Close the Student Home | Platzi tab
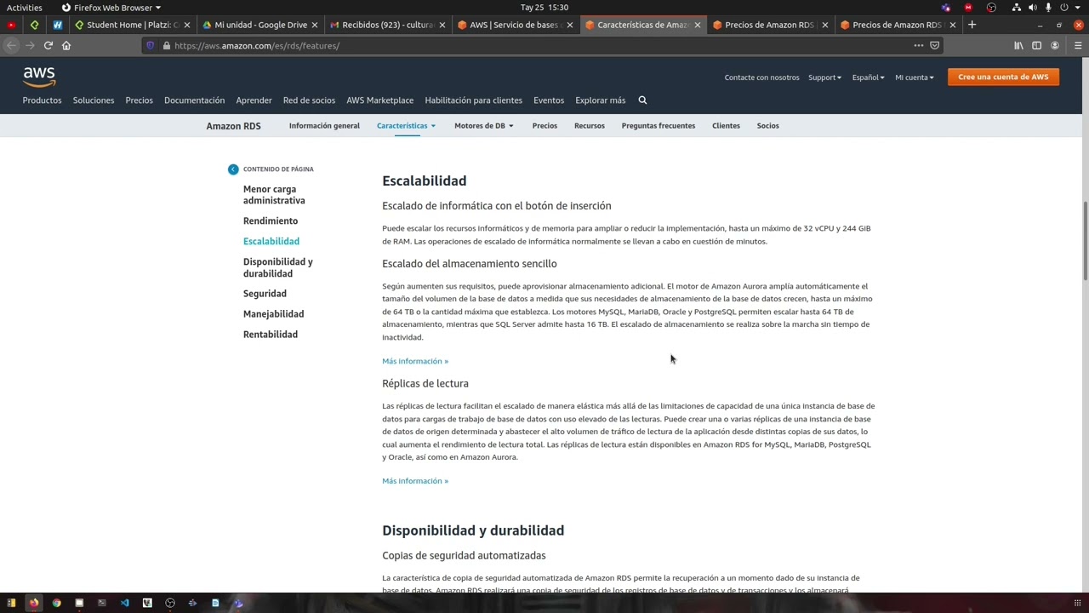The height and width of the screenshot is (613, 1089). tap(187, 25)
